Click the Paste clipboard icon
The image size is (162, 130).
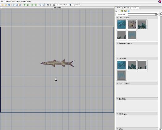tap(20, 5)
